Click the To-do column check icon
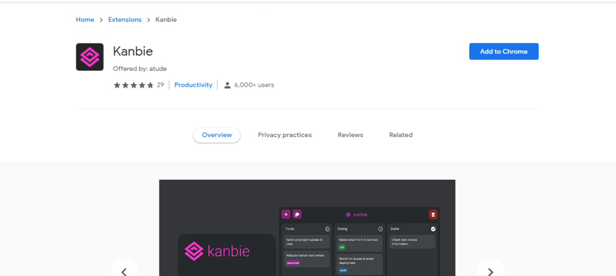This screenshot has height=276, width=616. (328, 229)
